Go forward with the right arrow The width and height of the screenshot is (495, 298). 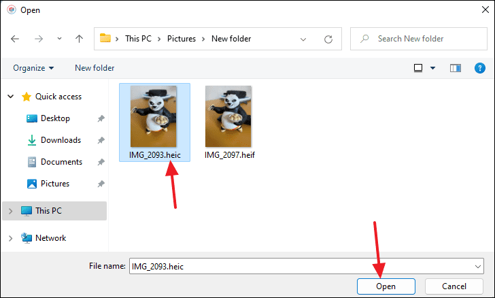(39, 39)
